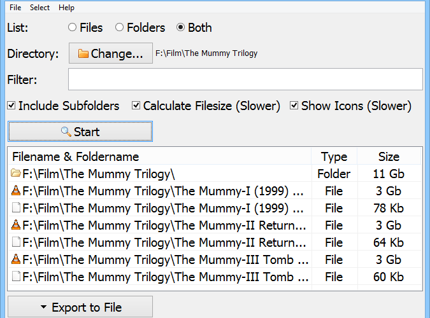Select the Files radio button
The height and width of the screenshot is (318, 430).
coord(72,27)
